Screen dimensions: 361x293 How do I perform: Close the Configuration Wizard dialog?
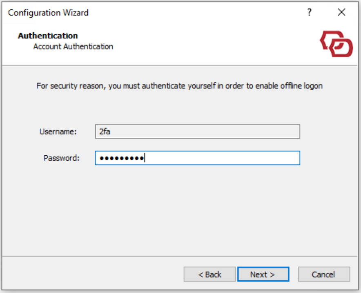341,13
